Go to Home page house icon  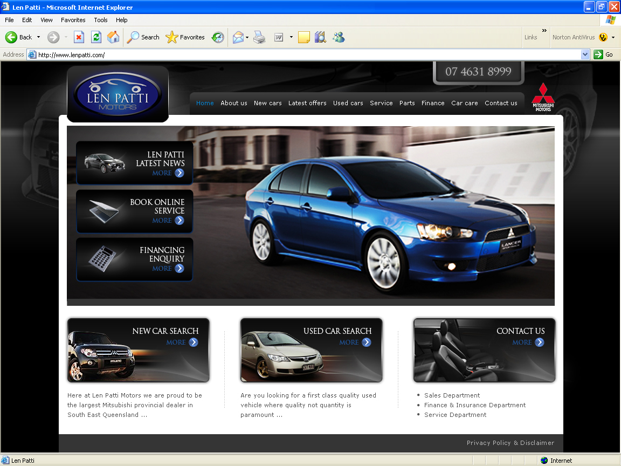tap(113, 37)
